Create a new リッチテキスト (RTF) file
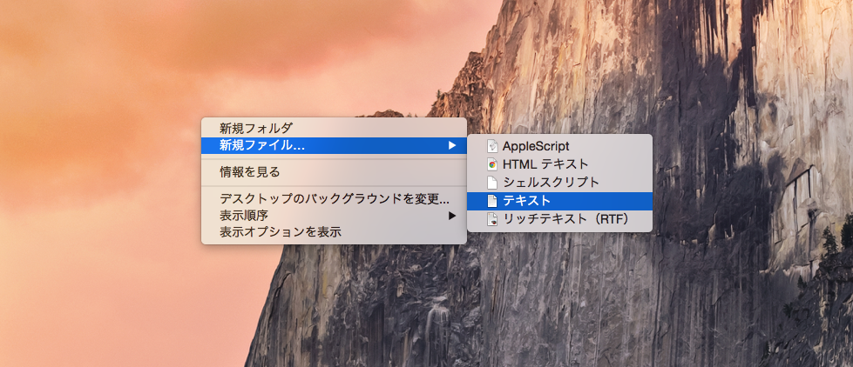Viewport: 853px width, 367px height. tap(559, 219)
